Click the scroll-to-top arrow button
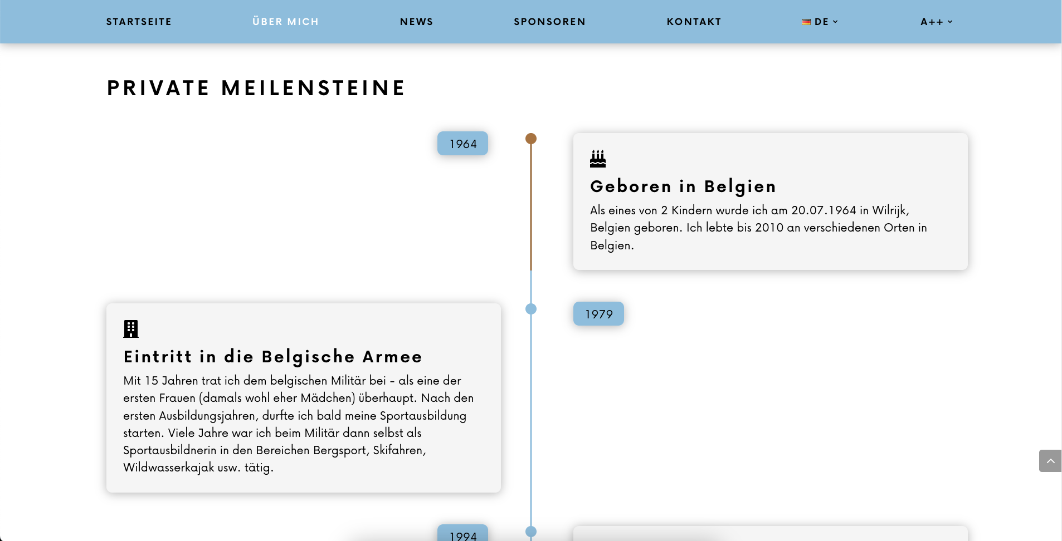 pos(1050,461)
